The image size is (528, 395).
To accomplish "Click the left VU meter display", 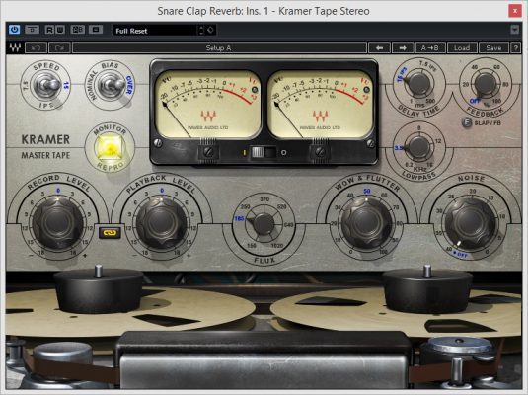I will coord(208,104).
